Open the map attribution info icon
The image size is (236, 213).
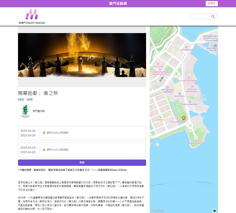click(214, 210)
